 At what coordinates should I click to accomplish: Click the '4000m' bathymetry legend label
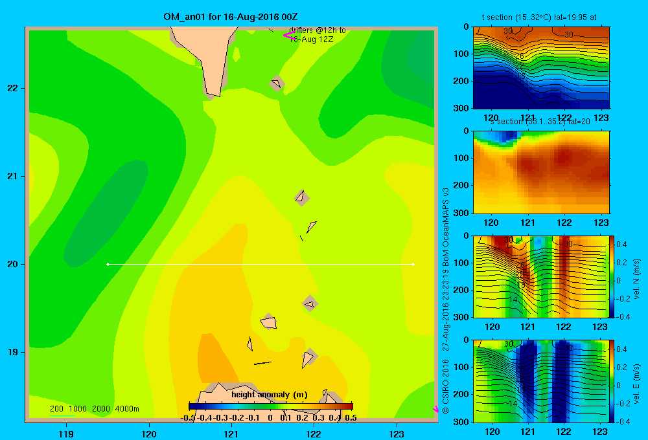(x=127, y=409)
